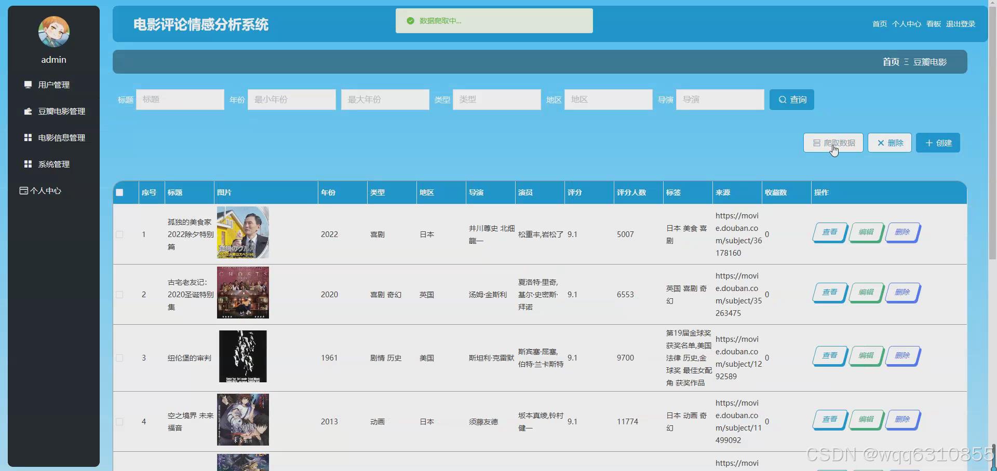This screenshot has width=997, height=471.
Task: Open 豆瓣电影管理 sidebar menu
Action: click(x=53, y=111)
